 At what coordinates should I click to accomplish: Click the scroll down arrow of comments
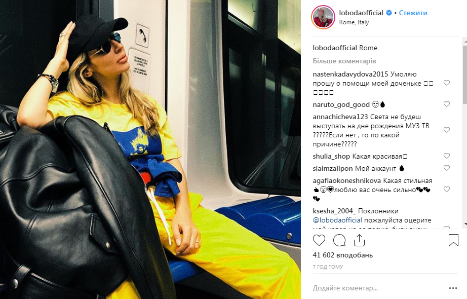(465, 224)
